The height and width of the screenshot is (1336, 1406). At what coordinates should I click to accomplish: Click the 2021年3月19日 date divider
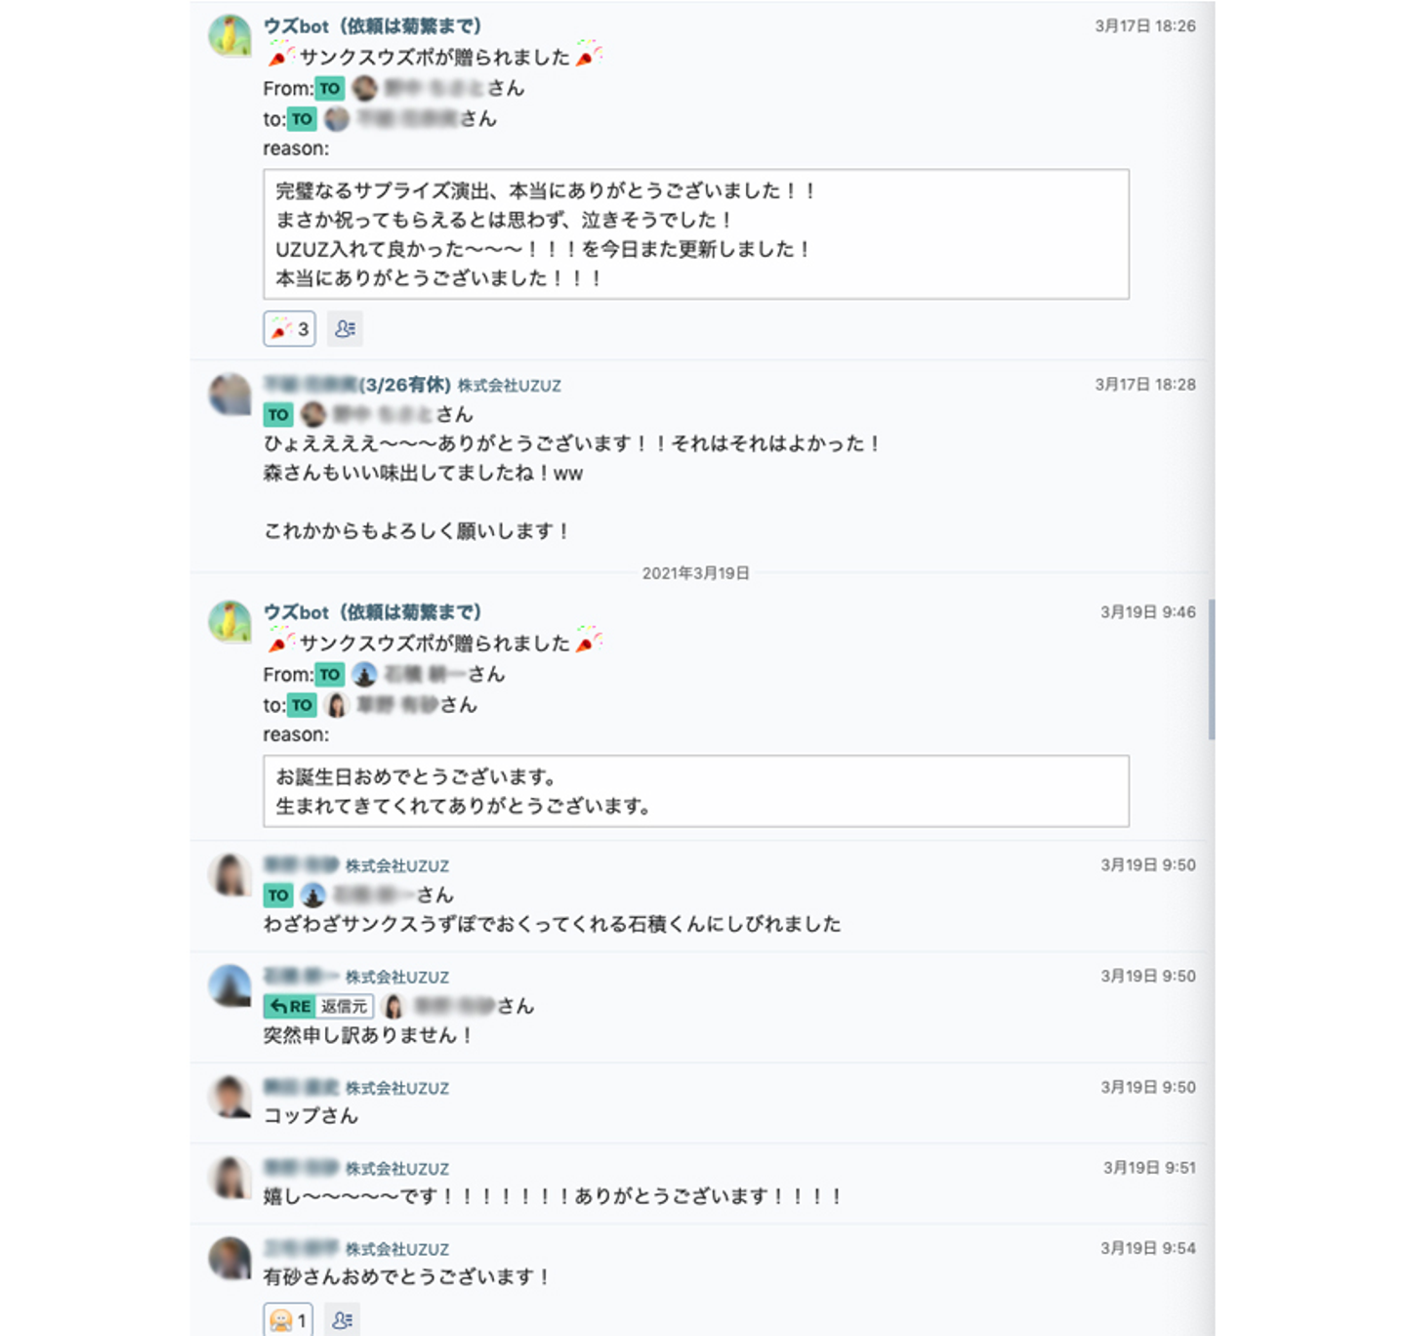point(696,573)
